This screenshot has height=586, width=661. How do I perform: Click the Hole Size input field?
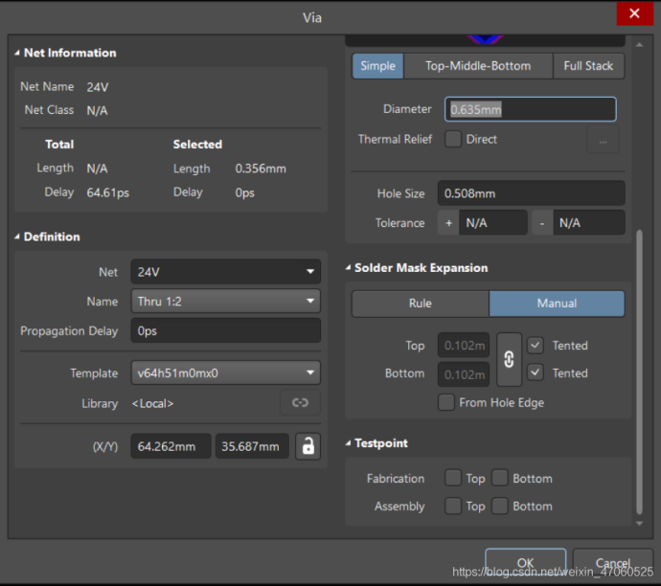pos(531,193)
